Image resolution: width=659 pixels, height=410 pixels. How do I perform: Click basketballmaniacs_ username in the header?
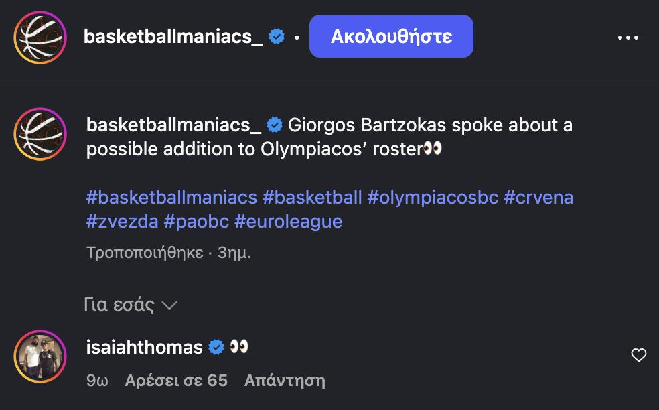coord(173,37)
